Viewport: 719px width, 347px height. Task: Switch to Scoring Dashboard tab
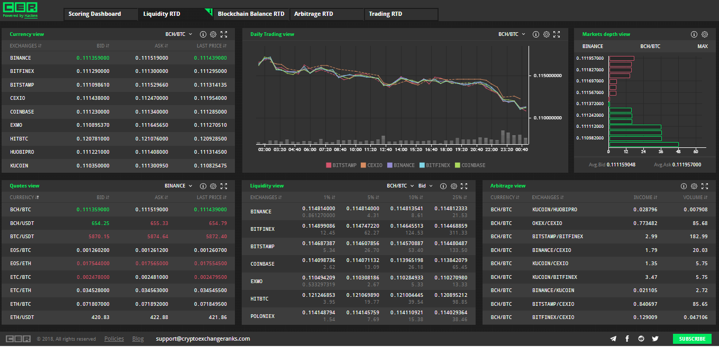102,14
